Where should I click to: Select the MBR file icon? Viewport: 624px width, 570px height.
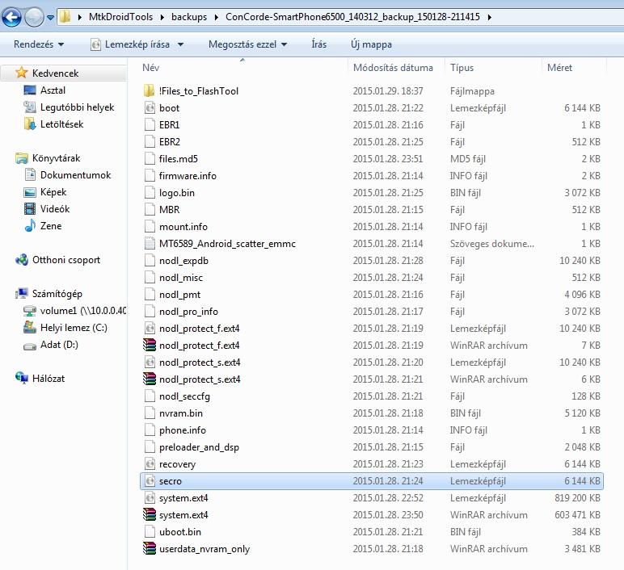click(150, 209)
